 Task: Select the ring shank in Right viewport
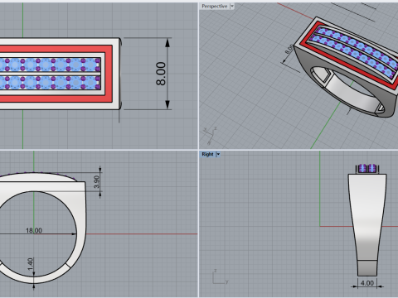point(367,225)
